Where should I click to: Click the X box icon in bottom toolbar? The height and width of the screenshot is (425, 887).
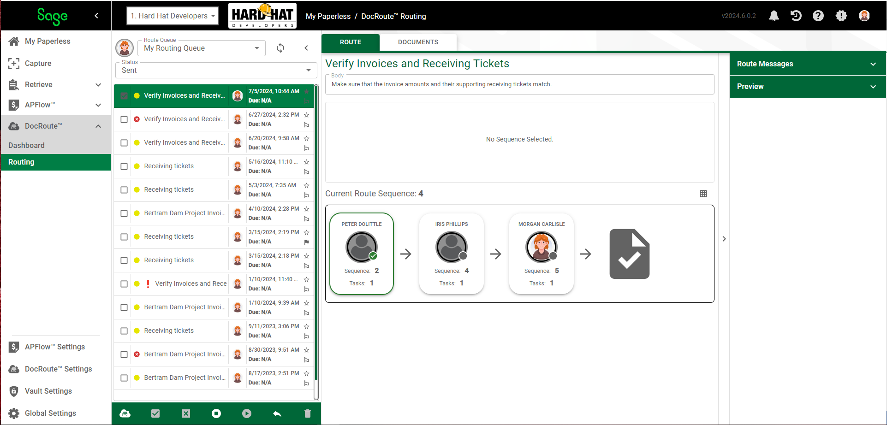point(186,413)
